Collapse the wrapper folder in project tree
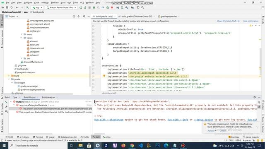This screenshot has width=265, height=149. pyautogui.click(x=12, y=83)
